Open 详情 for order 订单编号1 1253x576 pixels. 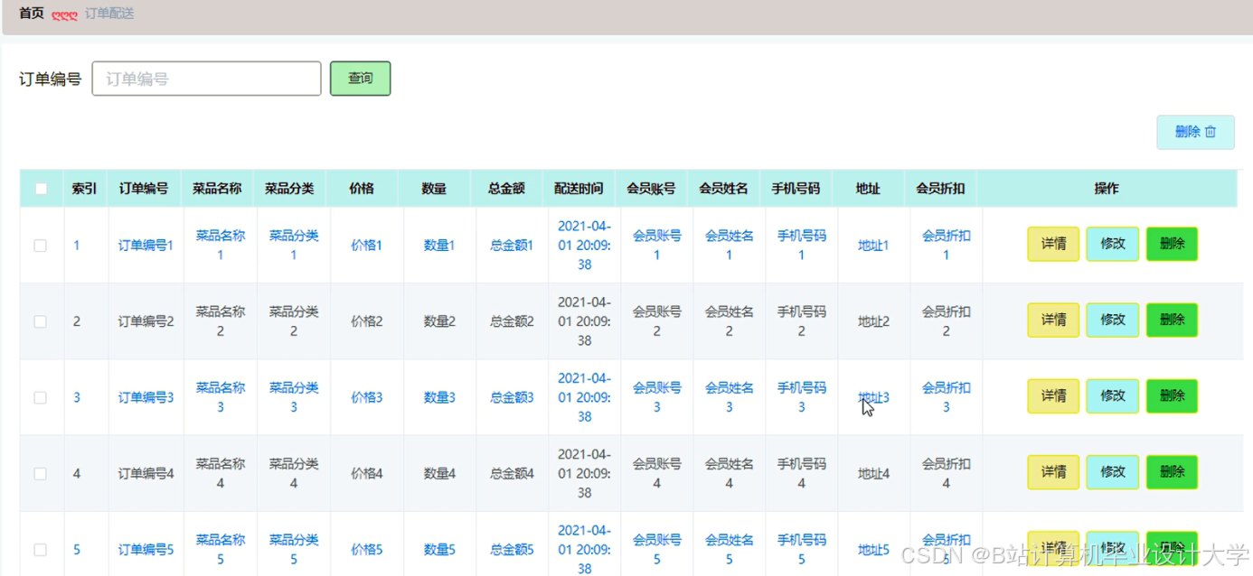point(1053,244)
